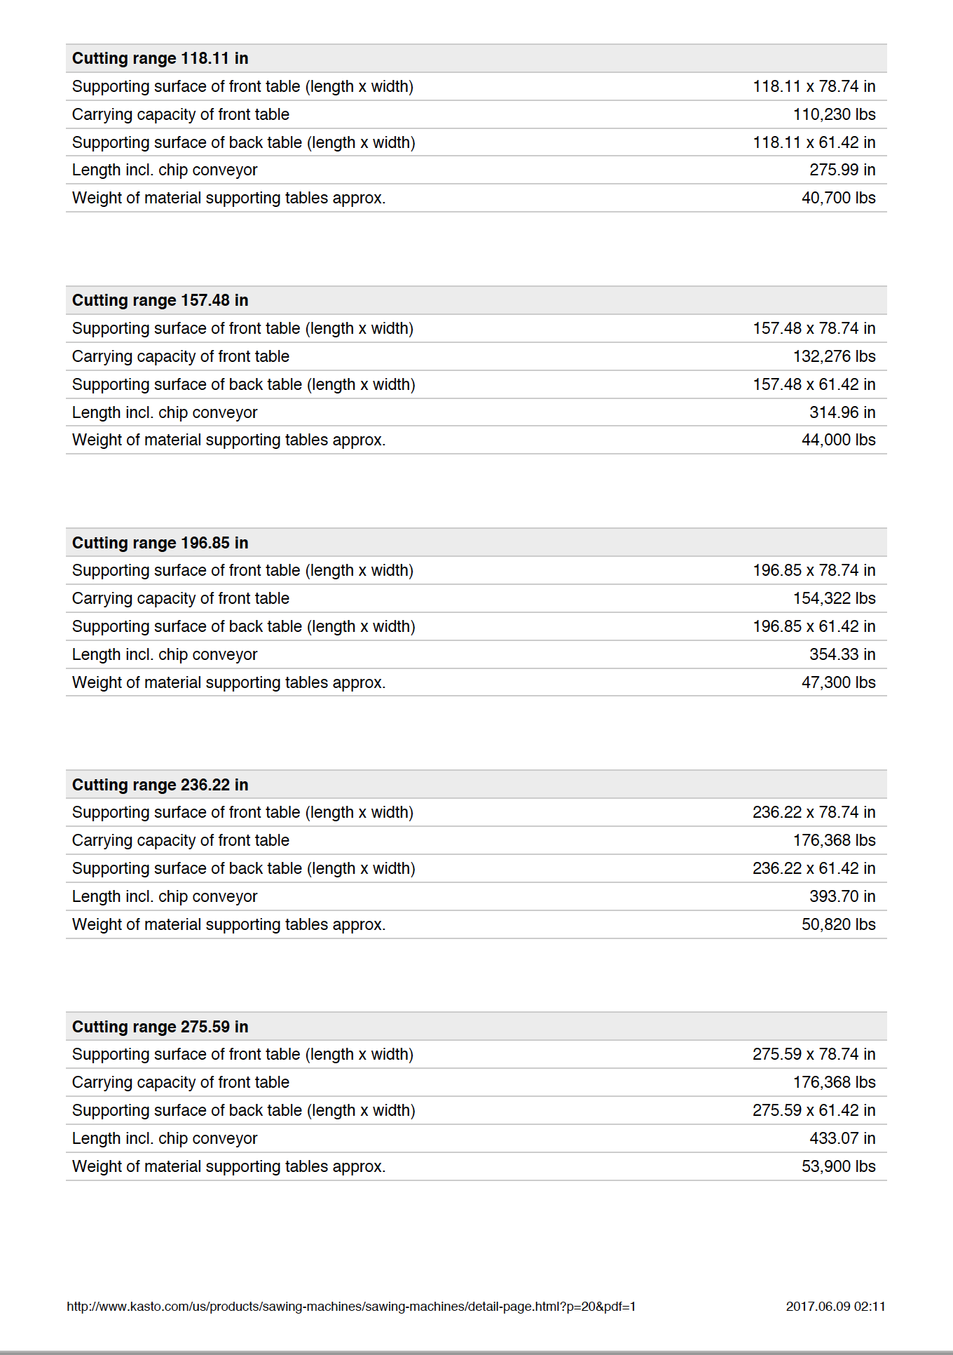Click the 53,900 lbs table weight value
The width and height of the screenshot is (953, 1355).
pos(838,1166)
